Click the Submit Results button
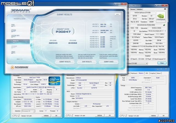The image size is (176, 123). [x=65, y=62]
